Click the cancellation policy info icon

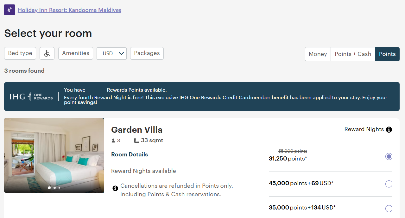point(115,188)
